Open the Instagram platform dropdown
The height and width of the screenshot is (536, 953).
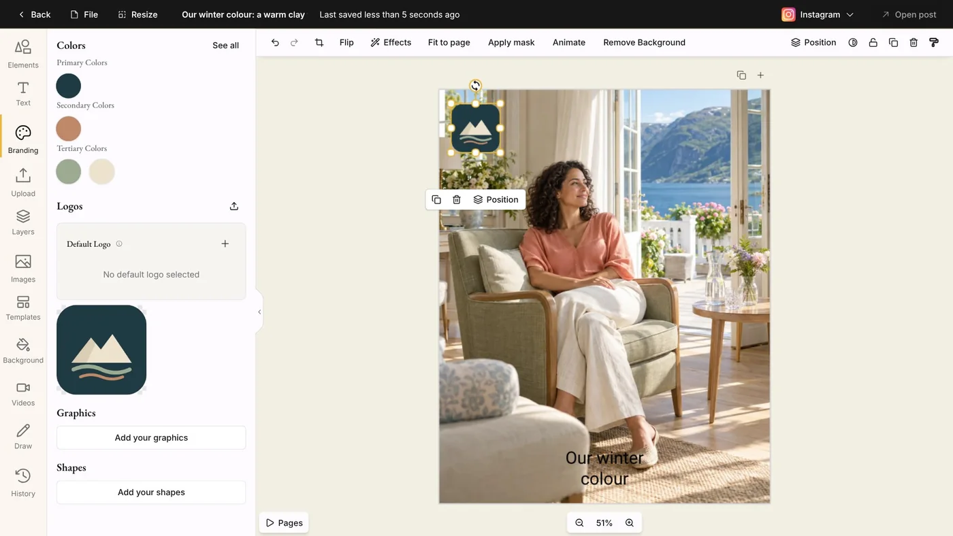tap(818, 14)
